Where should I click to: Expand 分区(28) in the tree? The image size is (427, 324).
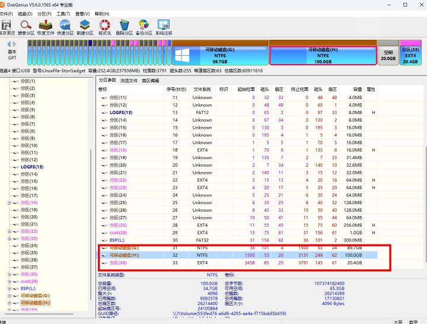[x=9, y=274]
